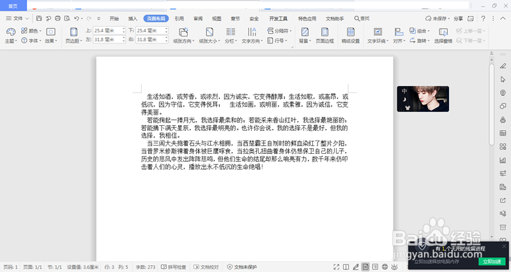Screen dimensions: 511x272
Task: Switch to the Developer Tools (开发工具) tab
Action: (x=278, y=19)
